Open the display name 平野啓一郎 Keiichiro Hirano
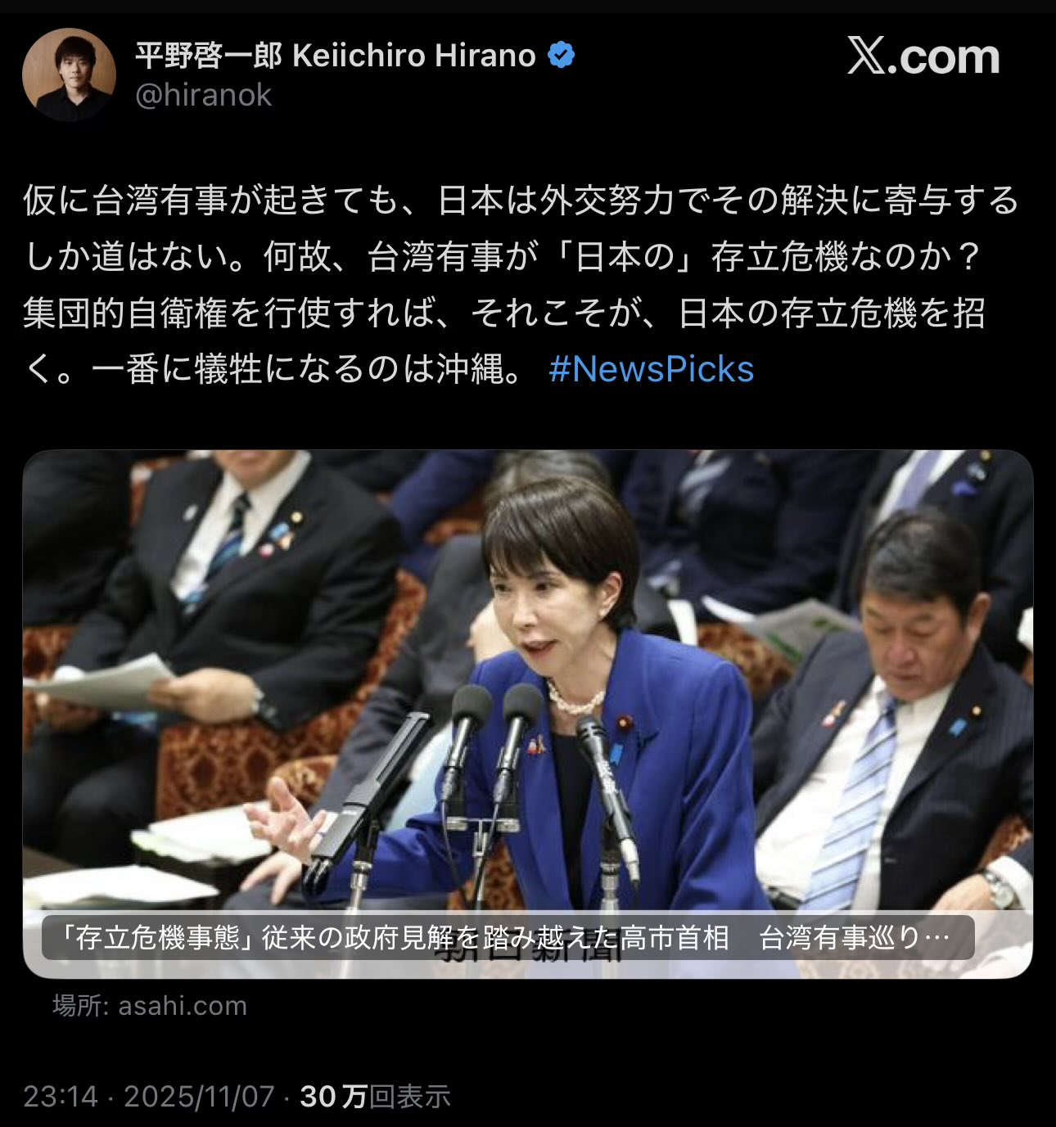This screenshot has width=1056, height=1127. (x=336, y=56)
